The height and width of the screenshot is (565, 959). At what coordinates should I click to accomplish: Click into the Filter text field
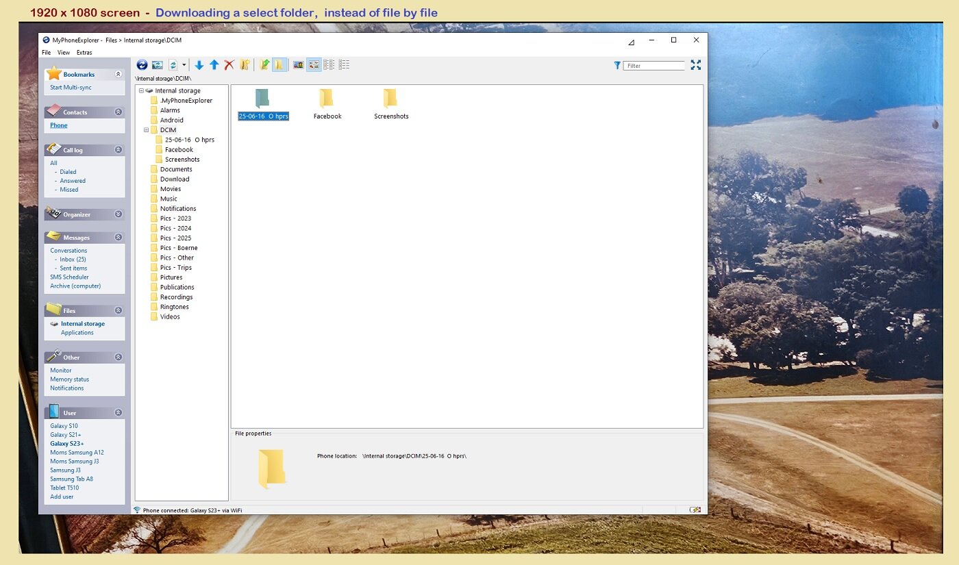654,66
